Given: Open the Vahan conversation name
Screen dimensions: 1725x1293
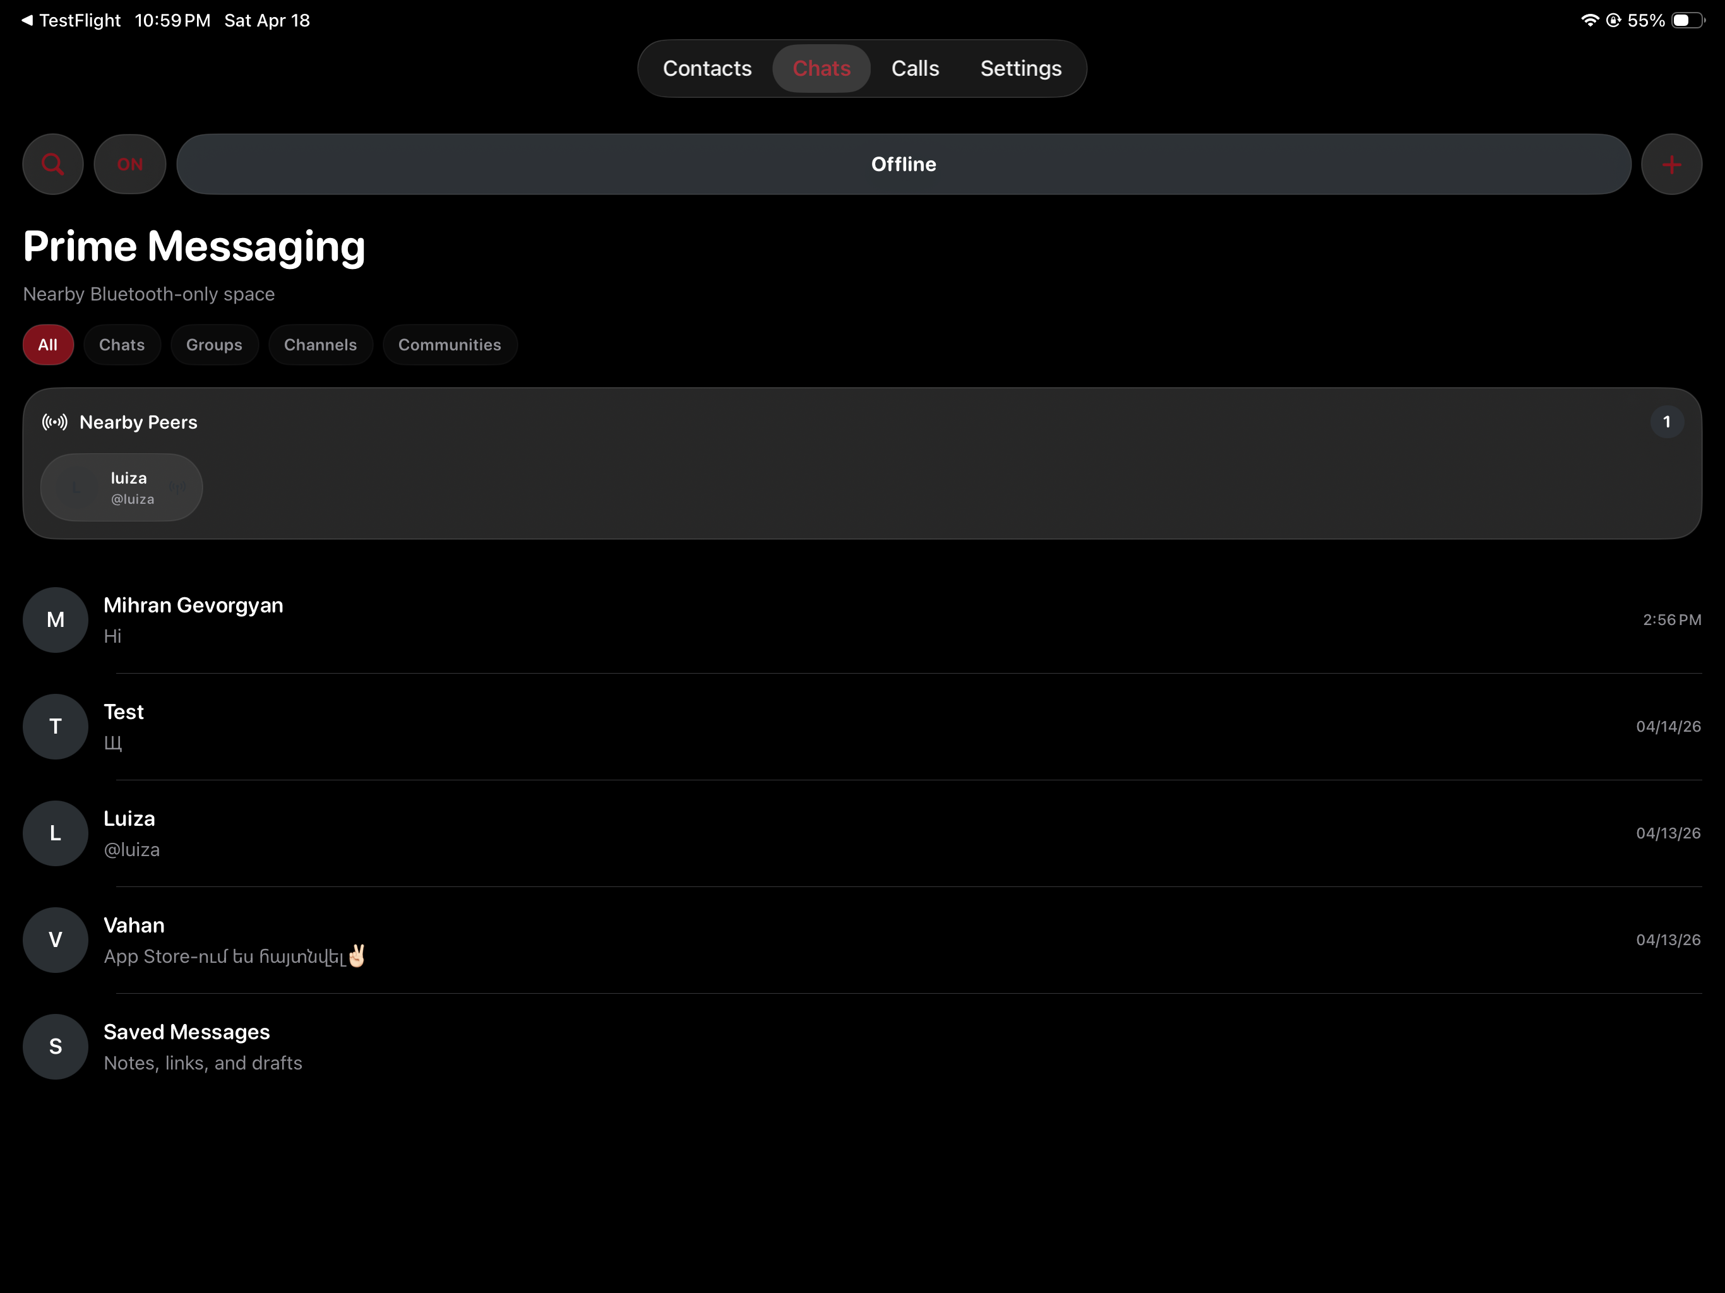Looking at the screenshot, I should click(x=134, y=926).
